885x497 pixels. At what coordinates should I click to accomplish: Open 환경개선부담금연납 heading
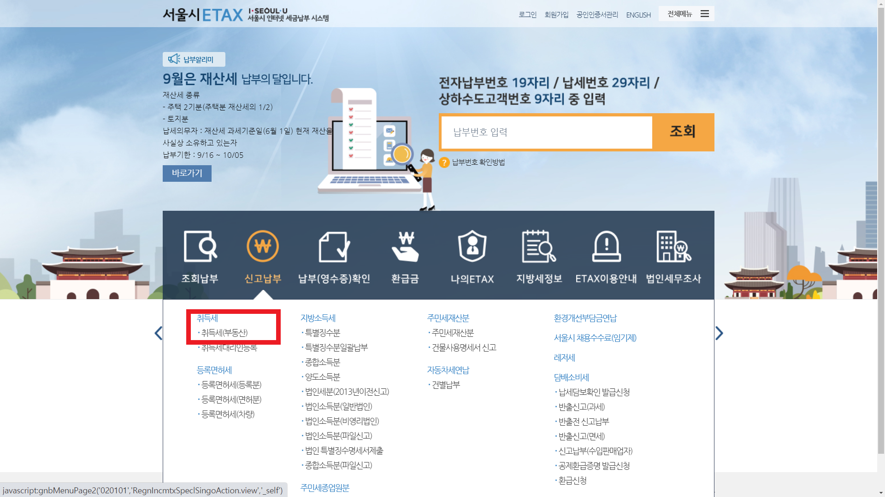click(585, 318)
